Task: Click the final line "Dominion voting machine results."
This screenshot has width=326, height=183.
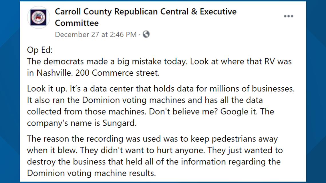Action: pos(91,173)
